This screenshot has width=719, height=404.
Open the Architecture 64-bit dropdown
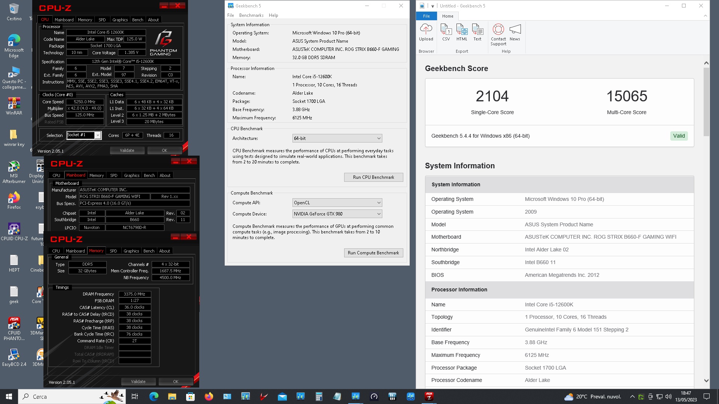[337, 138]
